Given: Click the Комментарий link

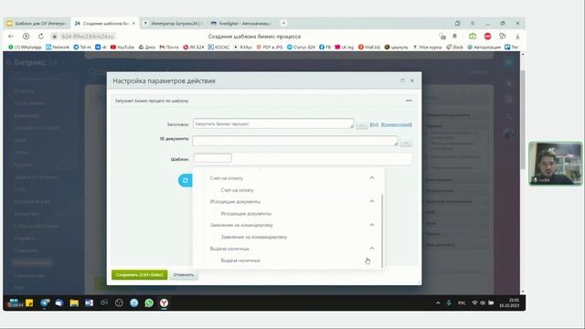Looking at the screenshot, I should tap(396, 124).
